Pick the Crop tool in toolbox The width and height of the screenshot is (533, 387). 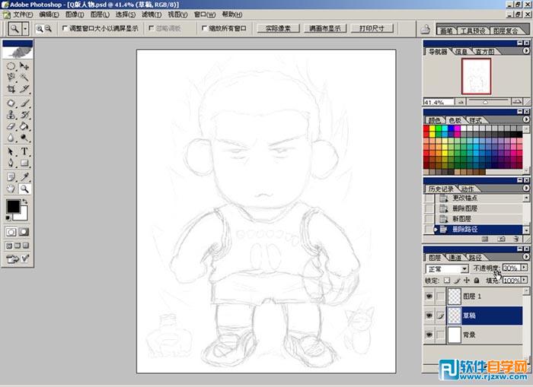tap(11, 90)
